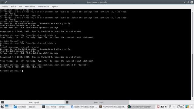Screen dimensions: 194x109
Task: Click the terminal cursor at MariaDB prompt
Action: (x=22, y=71)
